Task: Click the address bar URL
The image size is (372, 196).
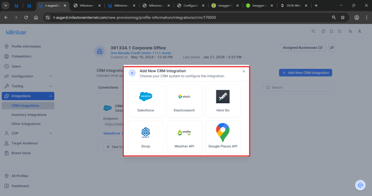Action: [x=135, y=17]
